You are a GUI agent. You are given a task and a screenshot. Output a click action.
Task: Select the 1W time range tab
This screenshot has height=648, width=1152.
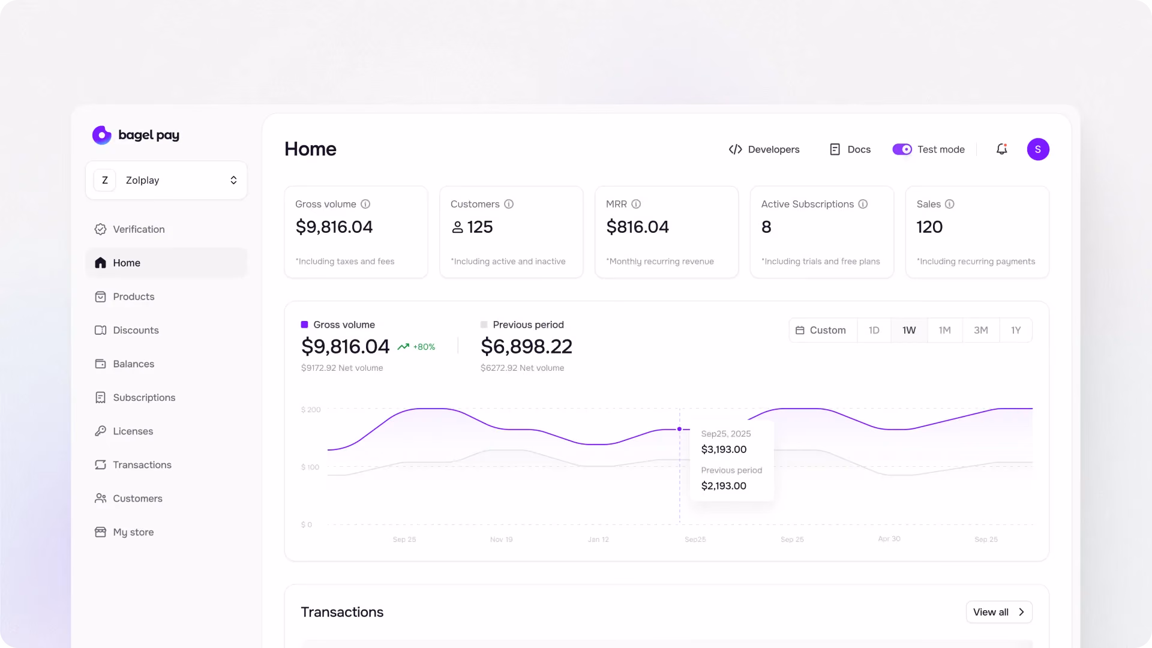(x=909, y=330)
